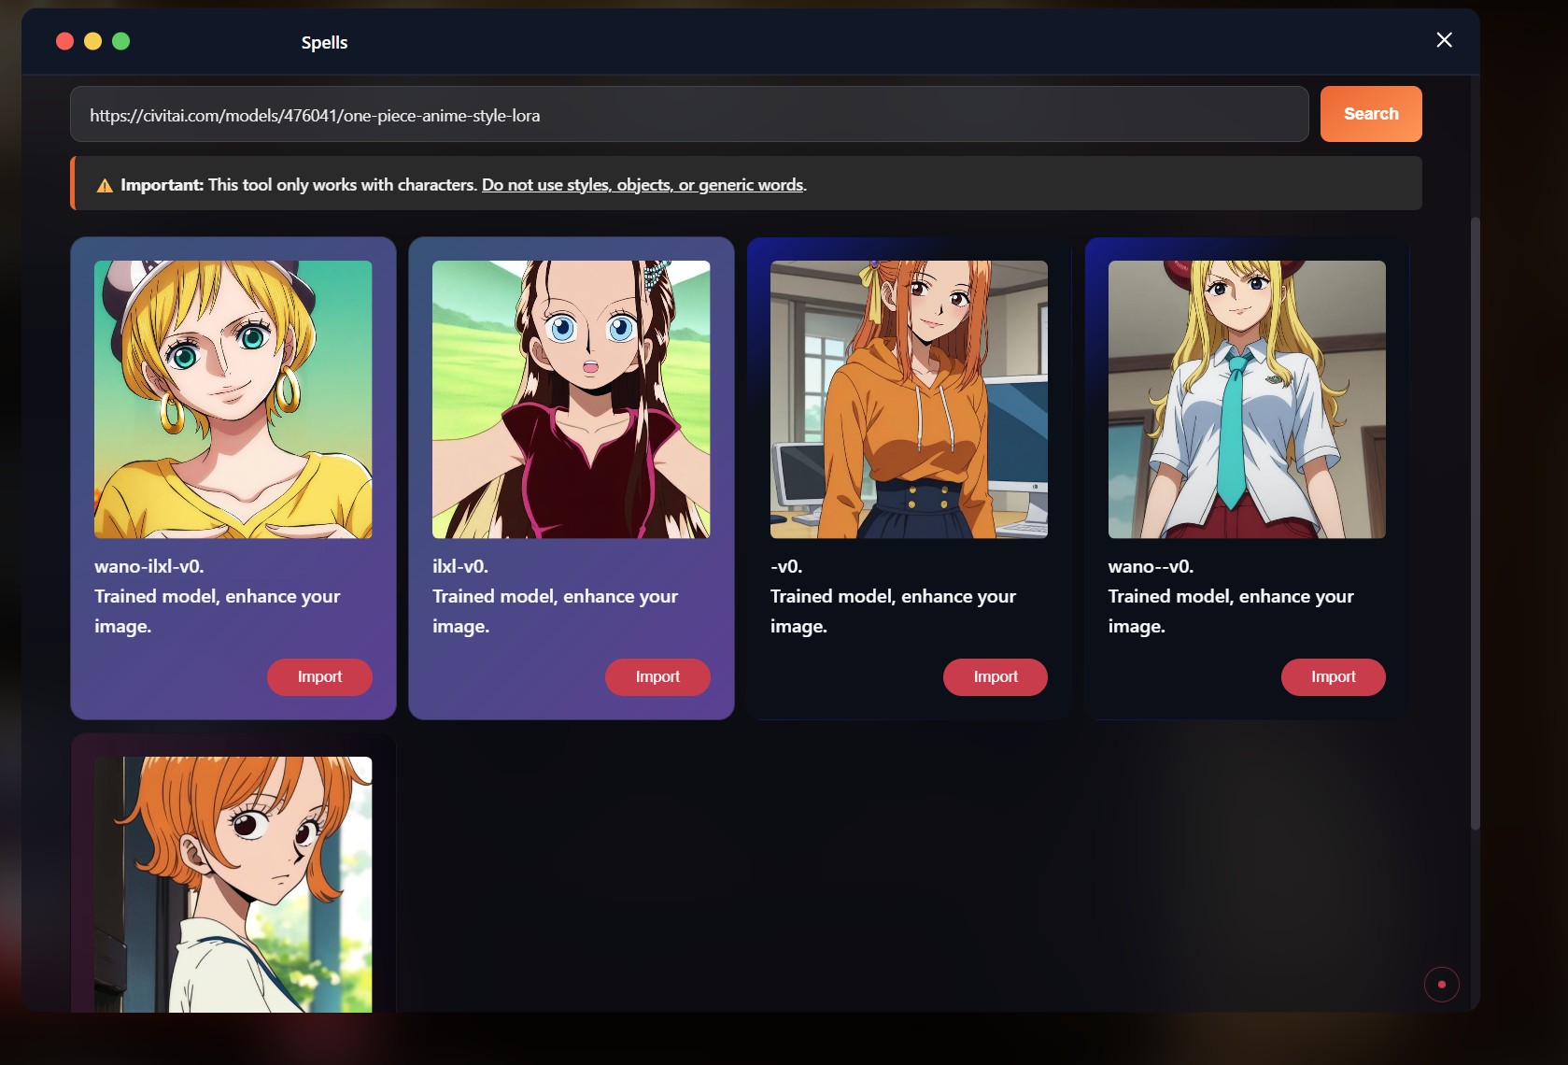Viewport: 1568px width, 1065px height.
Task: Click the "ilxl-v0." model name
Action: point(460,566)
